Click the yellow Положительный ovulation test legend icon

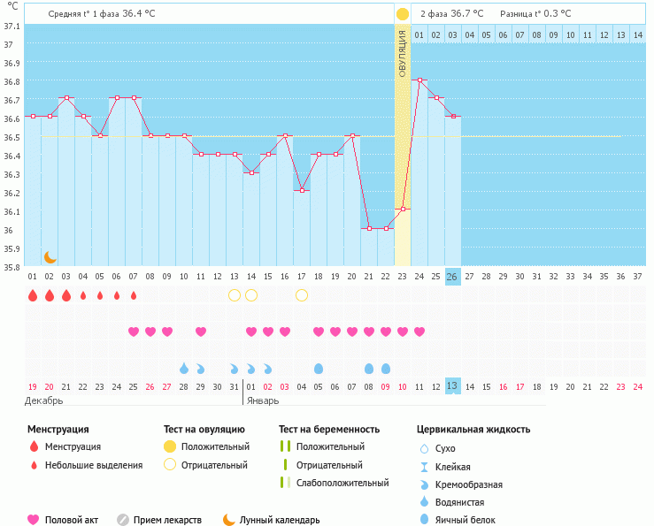[170, 446]
